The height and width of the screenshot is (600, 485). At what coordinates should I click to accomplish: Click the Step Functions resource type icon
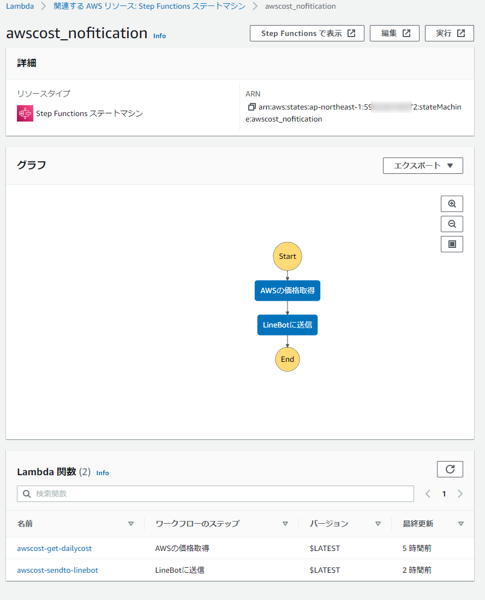click(x=25, y=113)
